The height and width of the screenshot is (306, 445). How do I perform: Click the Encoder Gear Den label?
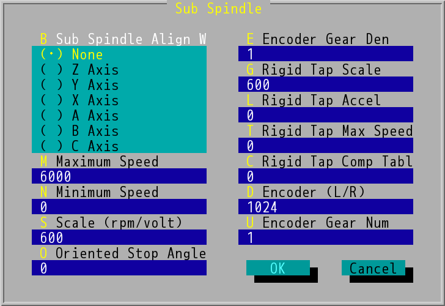pyautogui.click(x=318, y=39)
